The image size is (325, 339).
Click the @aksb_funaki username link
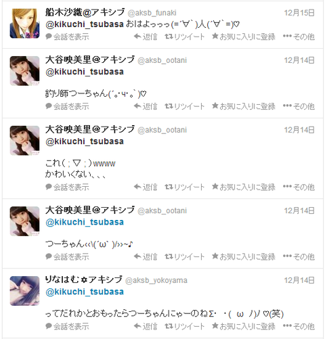pyautogui.click(x=152, y=13)
